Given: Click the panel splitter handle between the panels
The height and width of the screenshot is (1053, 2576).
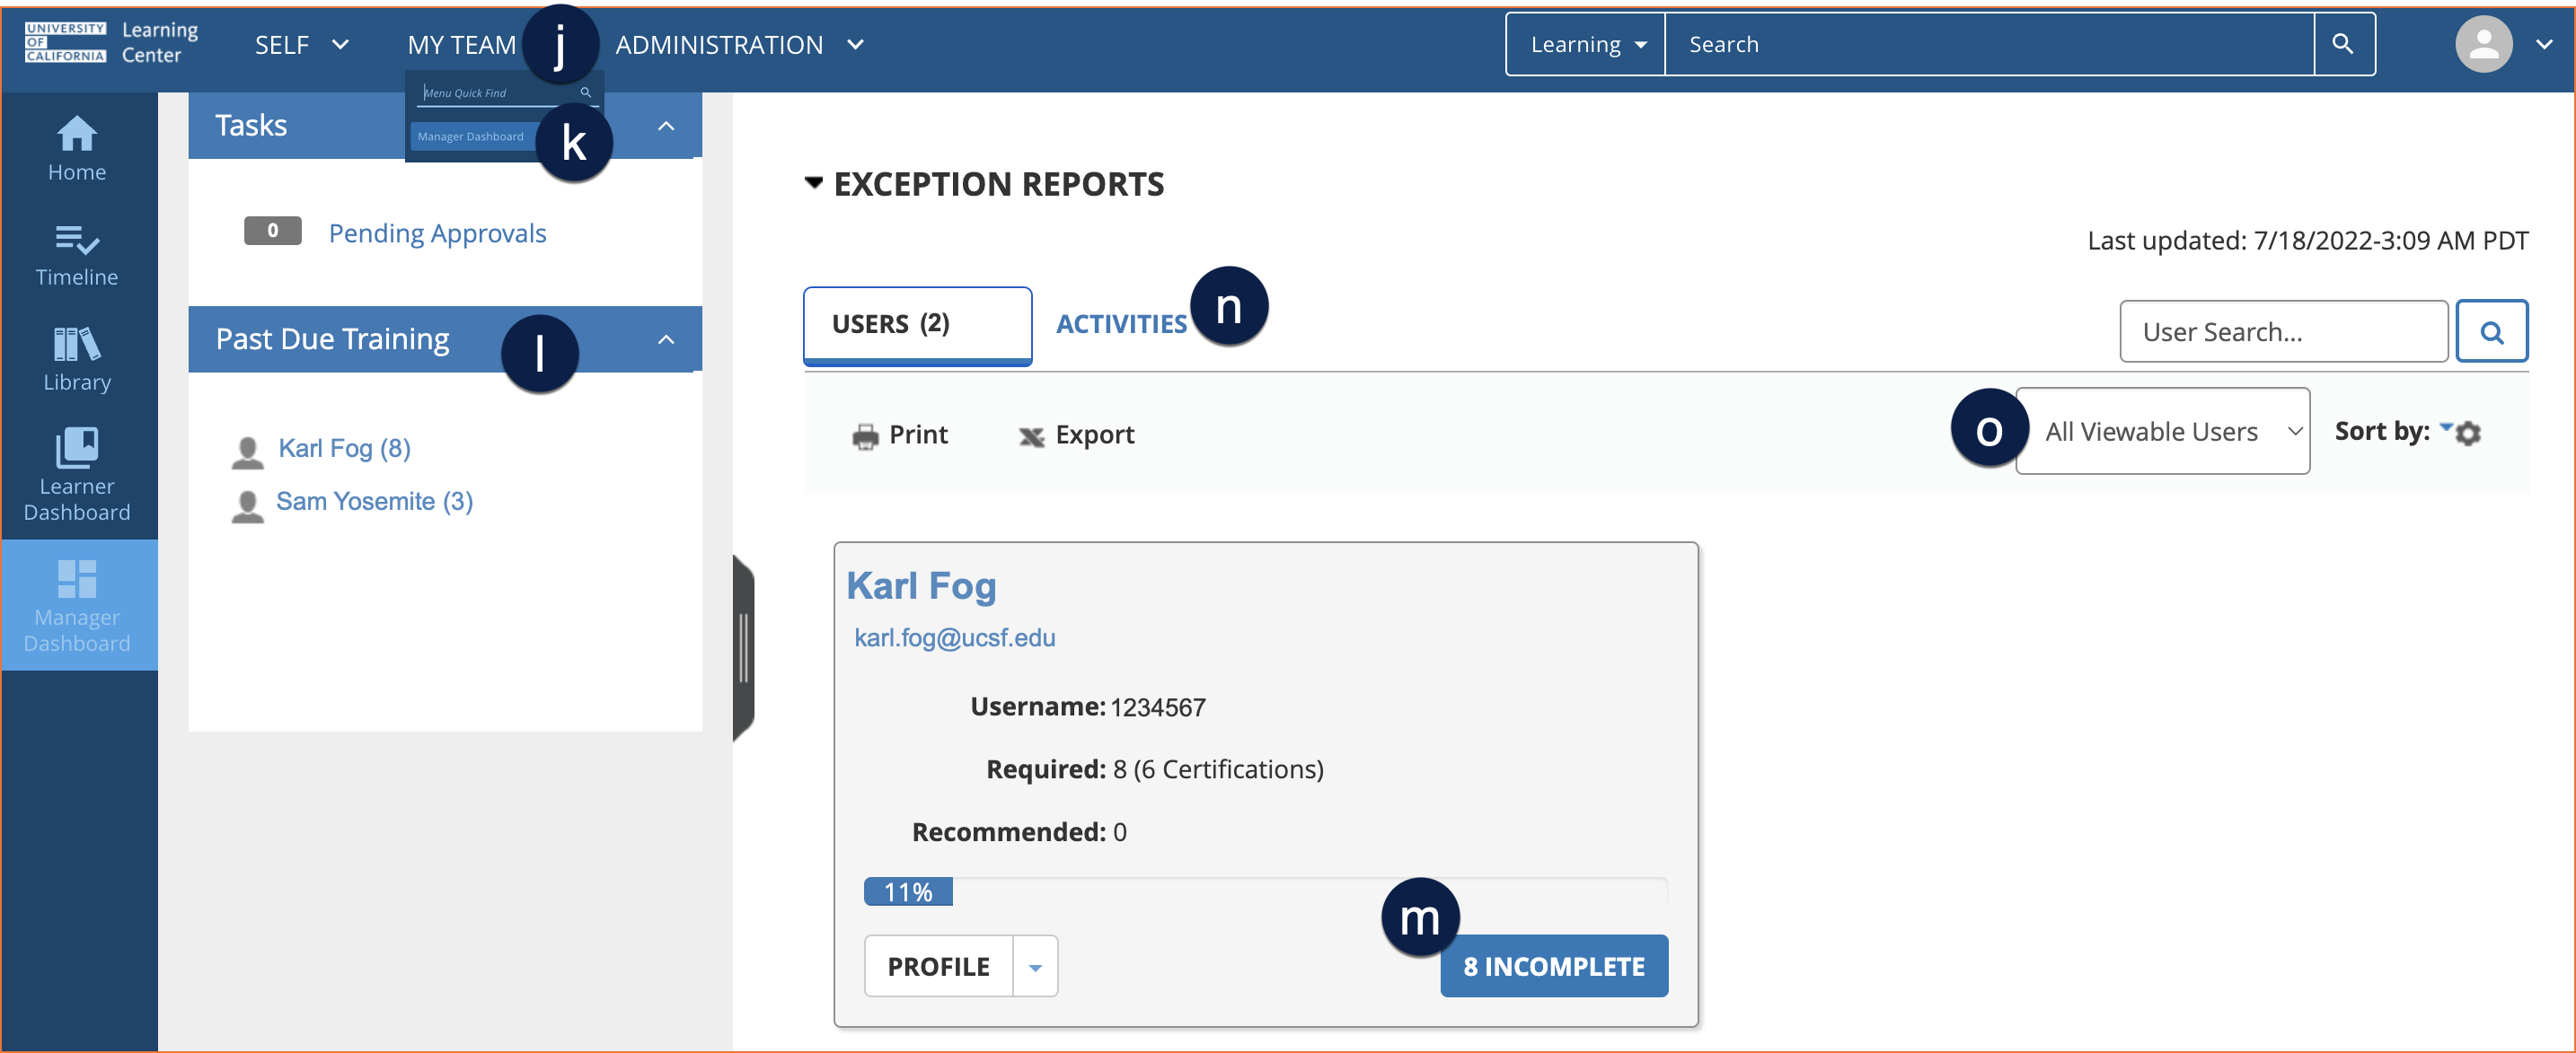Looking at the screenshot, I should click(x=743, y=647).
